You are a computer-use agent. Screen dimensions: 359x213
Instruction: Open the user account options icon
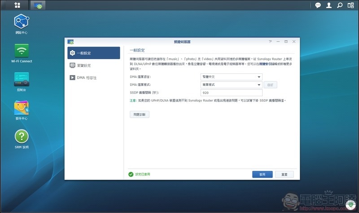click(x=329, y=5)
